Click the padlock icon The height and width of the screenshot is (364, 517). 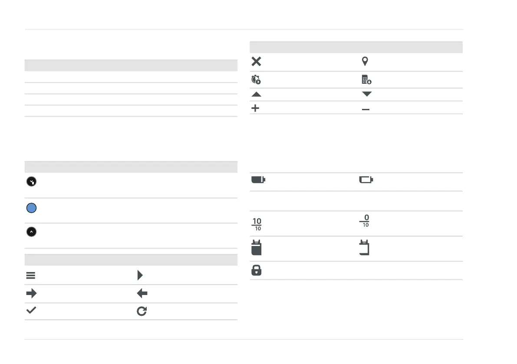point(256,270)
